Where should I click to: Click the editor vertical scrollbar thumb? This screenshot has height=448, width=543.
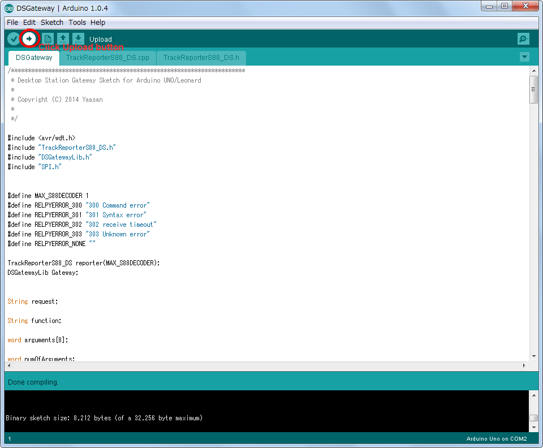[x=534, y=89]
